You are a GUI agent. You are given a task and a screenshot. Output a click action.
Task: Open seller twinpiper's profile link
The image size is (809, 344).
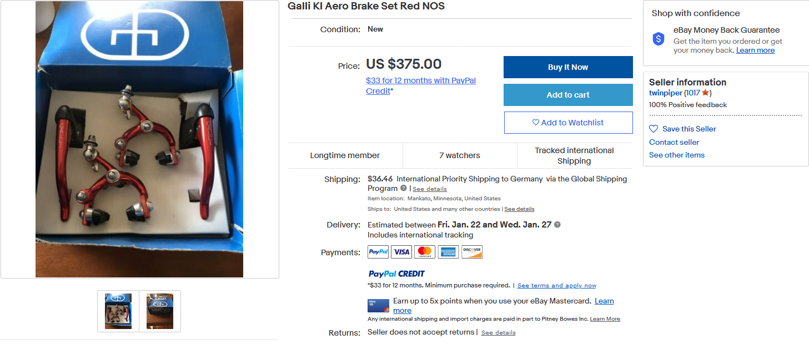coord(665,93)
